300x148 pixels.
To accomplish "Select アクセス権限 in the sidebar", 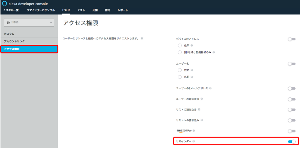I will (x=29, y=49).
